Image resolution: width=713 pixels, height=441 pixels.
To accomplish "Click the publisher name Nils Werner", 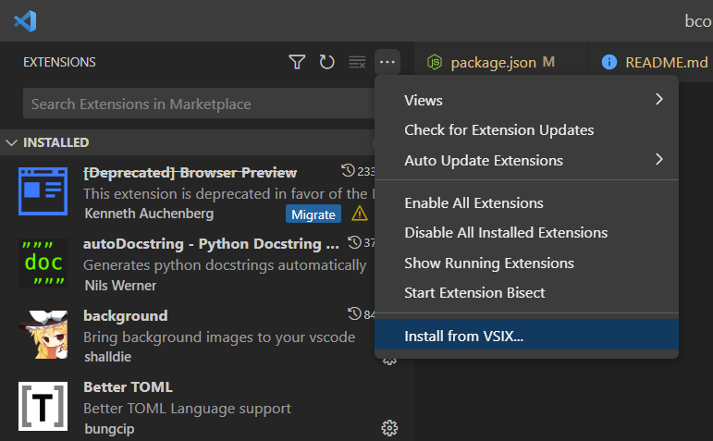I will tap(120, 285).
